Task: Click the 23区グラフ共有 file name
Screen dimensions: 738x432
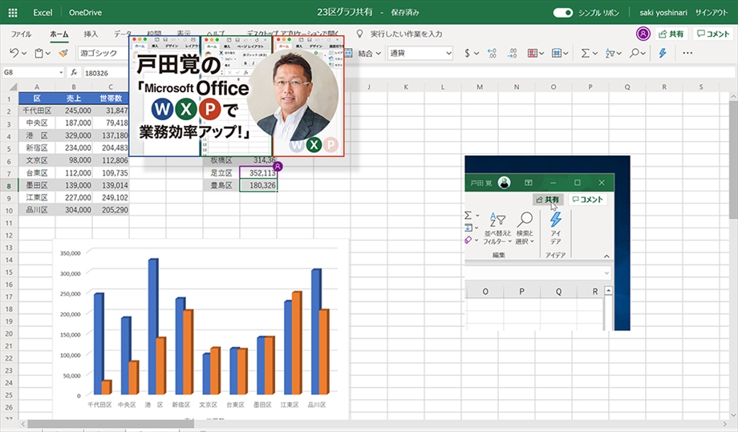Action: pos(345,13)
